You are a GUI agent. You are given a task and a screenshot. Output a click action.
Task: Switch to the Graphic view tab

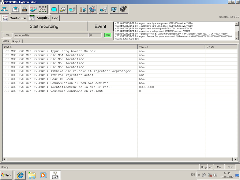tap(16, 41)
